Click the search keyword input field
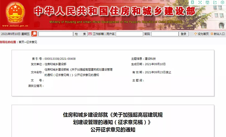 point(56,34)
